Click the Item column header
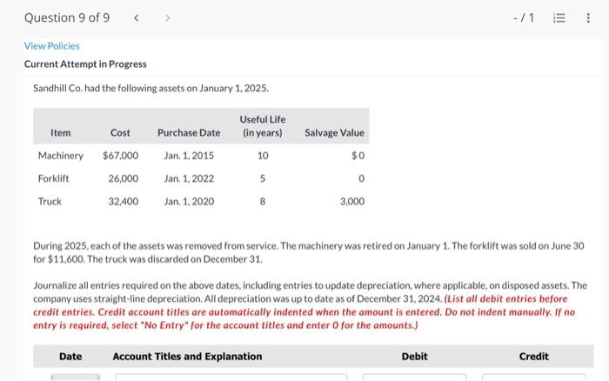 pyautogui.click(x=61, y=133)
